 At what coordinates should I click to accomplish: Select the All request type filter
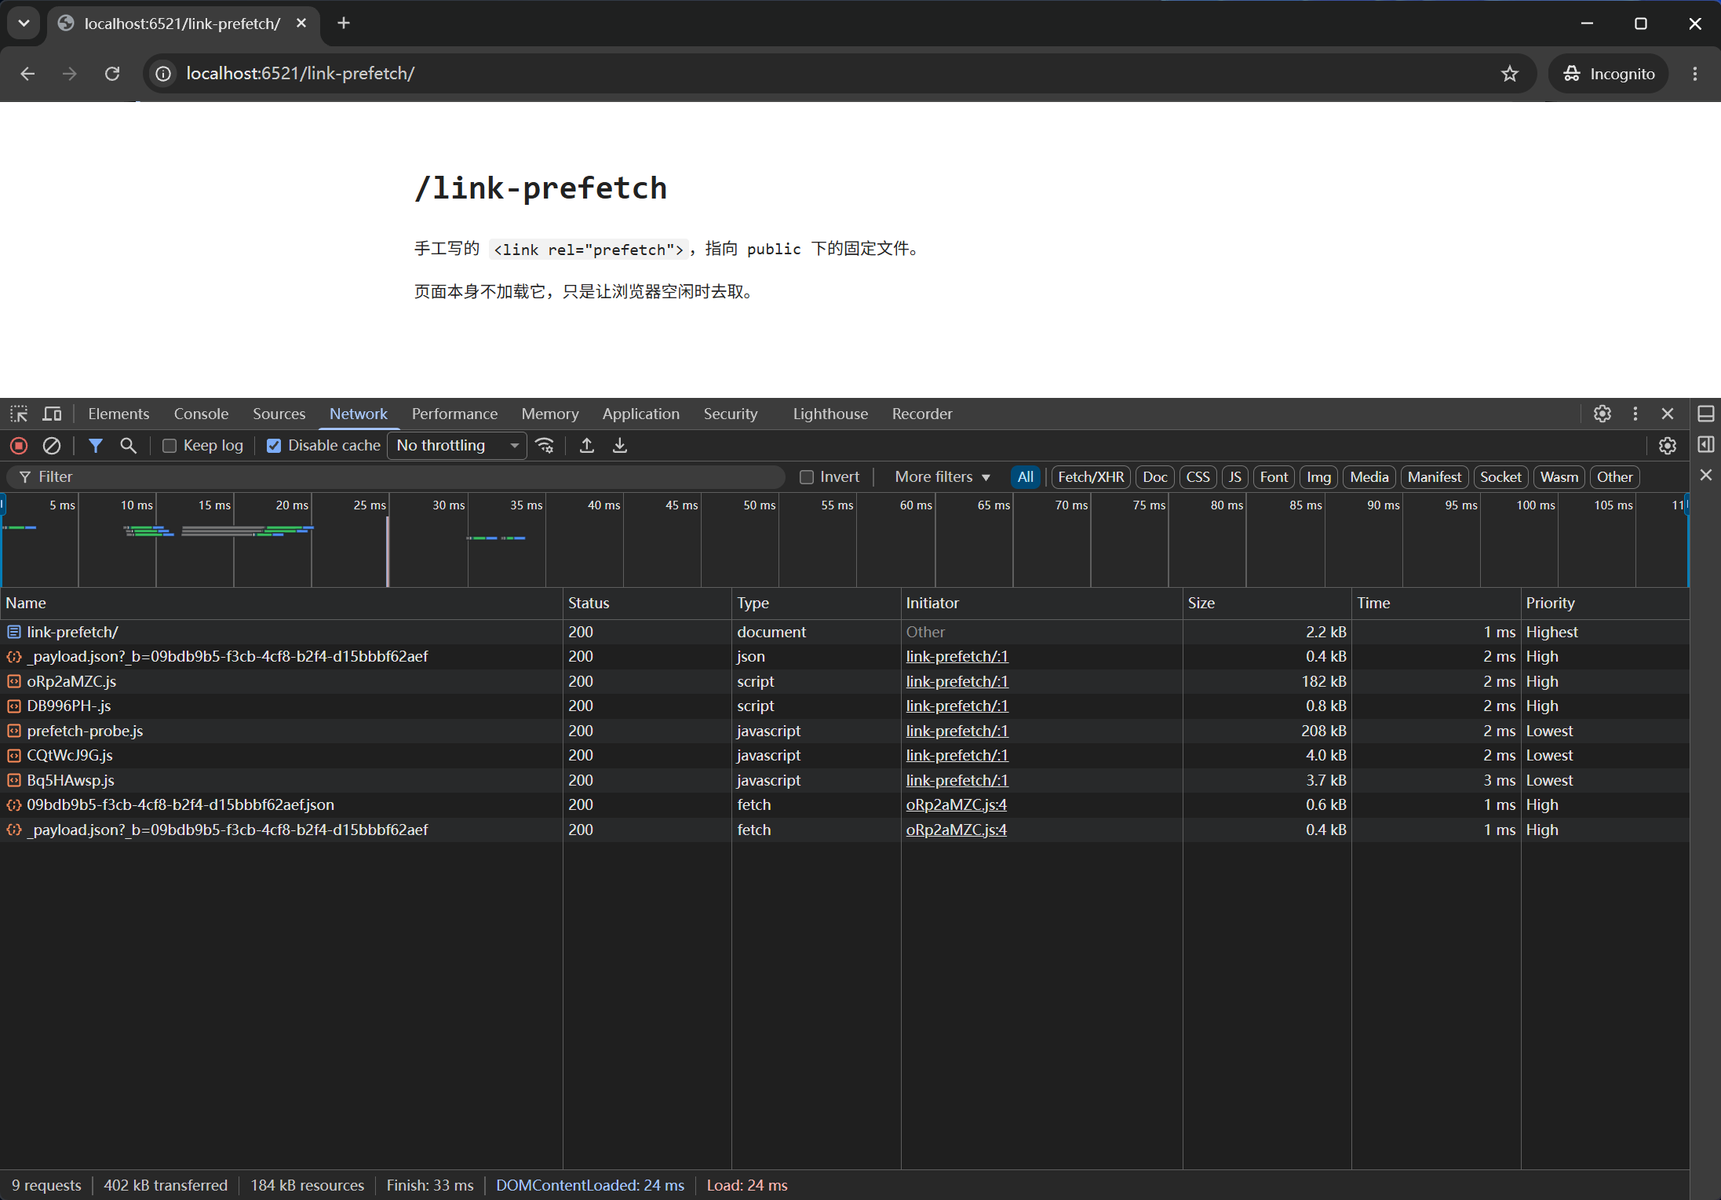pos(1025,477)
